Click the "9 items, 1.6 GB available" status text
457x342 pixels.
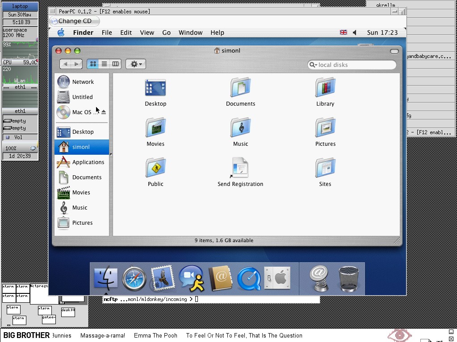coord(224,240)
